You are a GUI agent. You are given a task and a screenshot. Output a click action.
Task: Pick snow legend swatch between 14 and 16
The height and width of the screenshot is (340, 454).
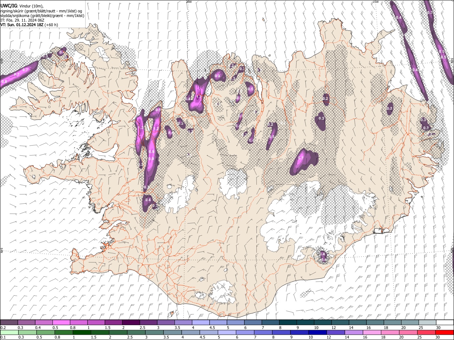(358, 322)
